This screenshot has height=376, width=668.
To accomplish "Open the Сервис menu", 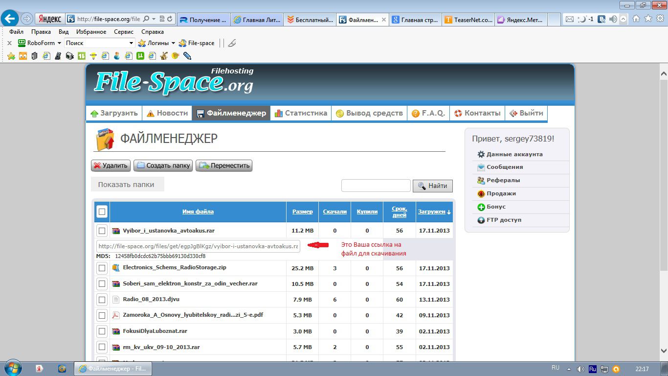I will point(124,32).
